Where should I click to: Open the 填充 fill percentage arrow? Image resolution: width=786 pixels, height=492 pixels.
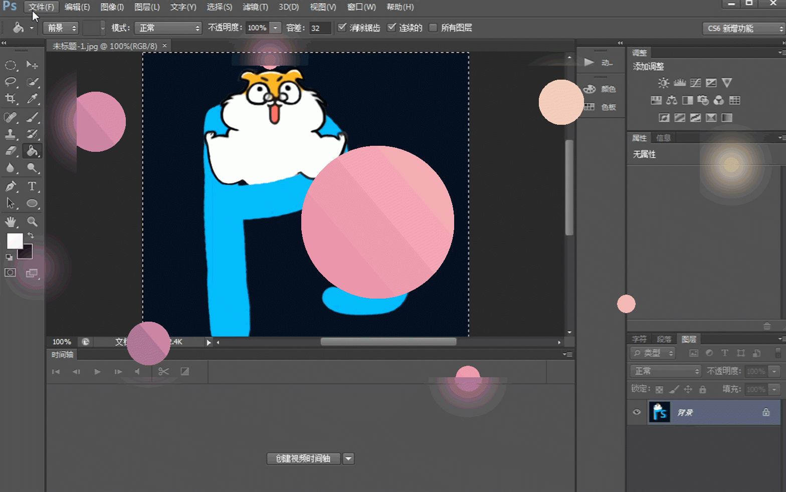click(774, 389)
